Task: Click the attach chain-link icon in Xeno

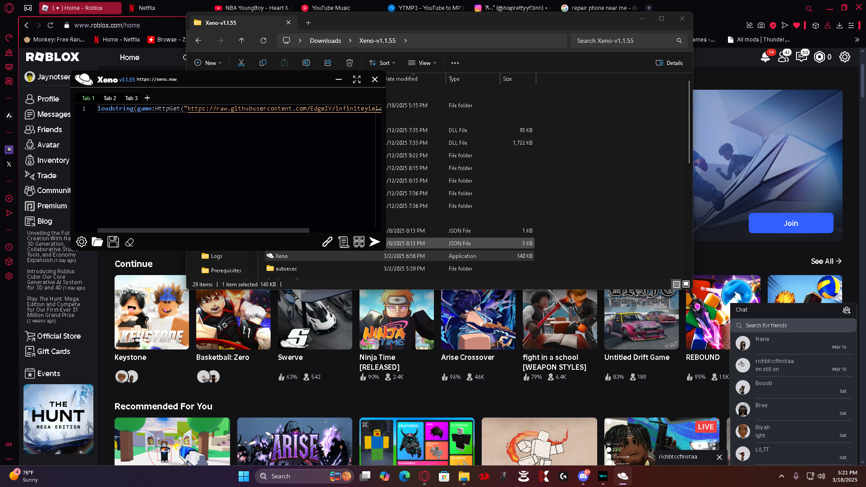Action: 327,242
